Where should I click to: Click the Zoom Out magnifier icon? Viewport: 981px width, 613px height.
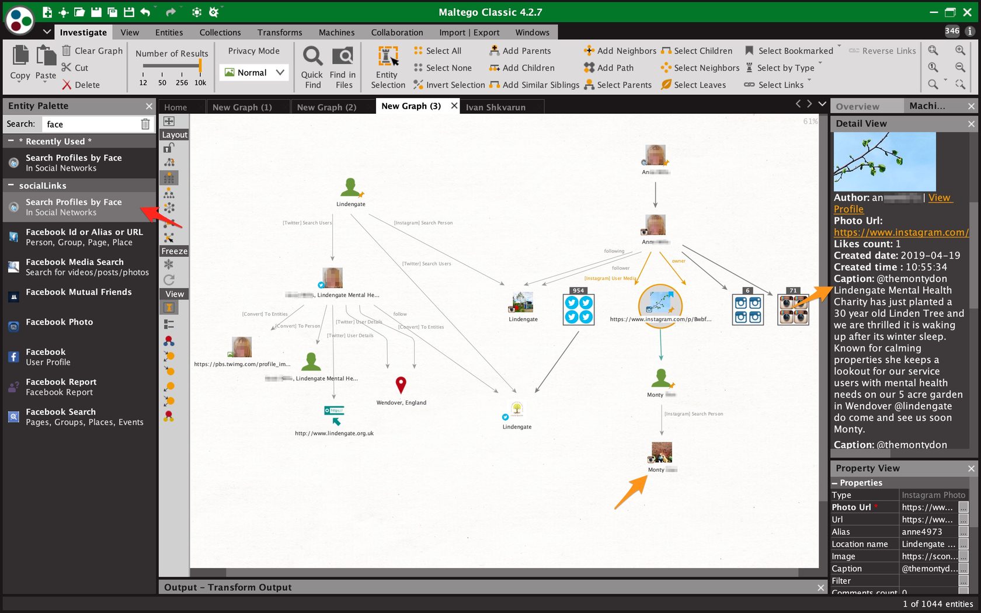(x=960, y=68)
